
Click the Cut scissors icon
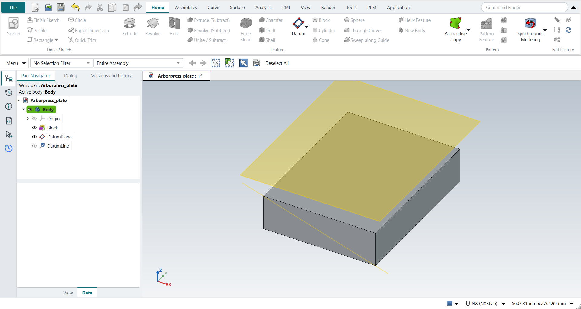coord(100,8)
